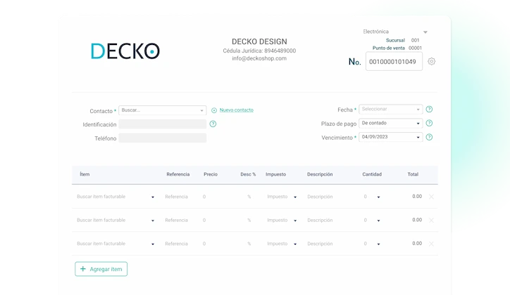Click Cédula Jurídica: 8946489000 text
This screenshot has height=295, width=510.
click(x=259, y=51)
